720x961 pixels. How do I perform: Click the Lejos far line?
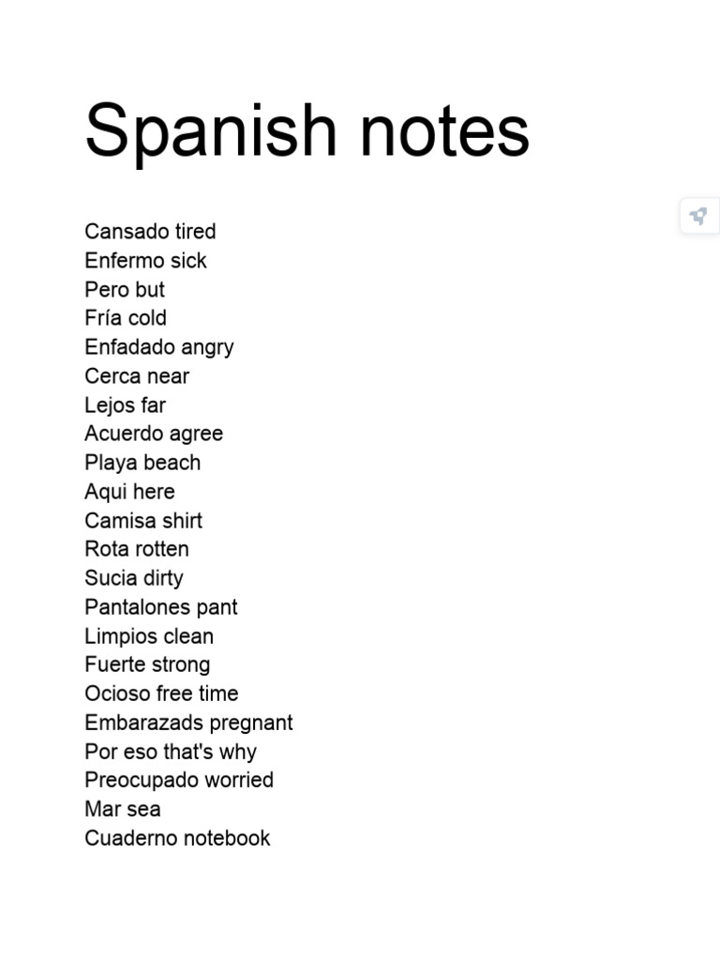click(126, 405)
